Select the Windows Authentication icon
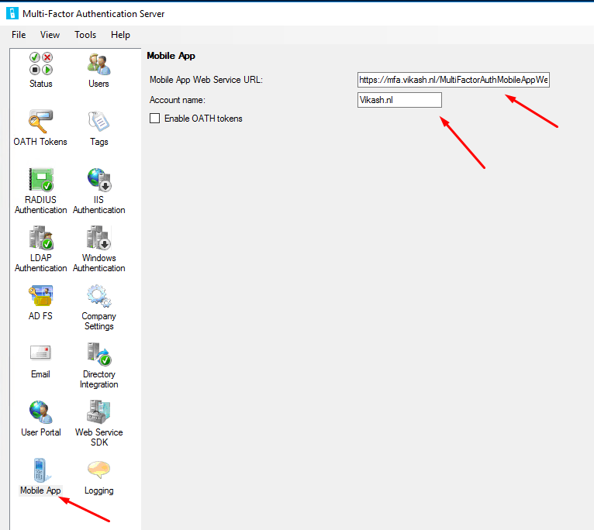 point(99,238)
